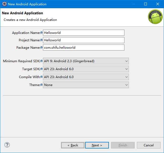Click info icon beside Application Name label
The width and height of the screenshot is (164, 153).
click(41, 33)
